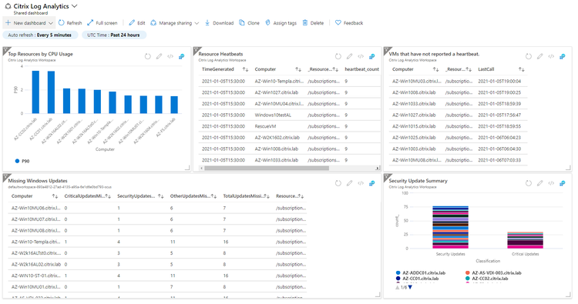The height and width of the screenshot is (304, 578).
Task: Open query code for Security Update Summary
Action: tap(551, 183)
